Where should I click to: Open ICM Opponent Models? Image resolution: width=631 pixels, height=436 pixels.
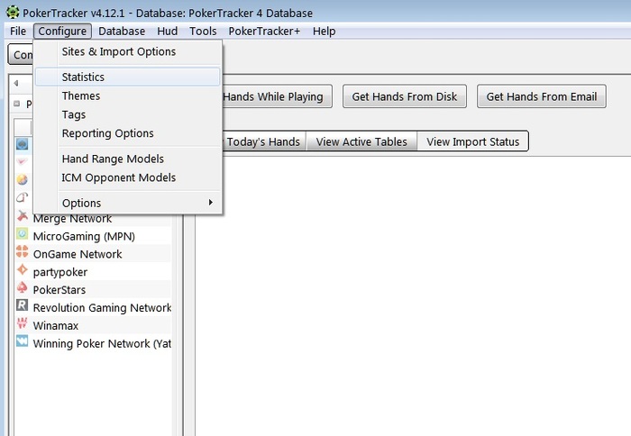click(128, 177)
